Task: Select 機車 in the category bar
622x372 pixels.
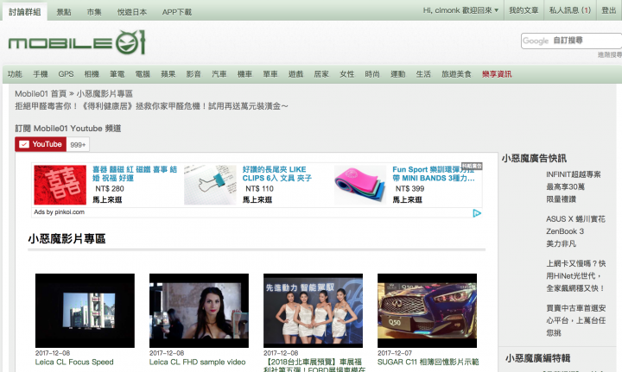Action: point(244,74)
